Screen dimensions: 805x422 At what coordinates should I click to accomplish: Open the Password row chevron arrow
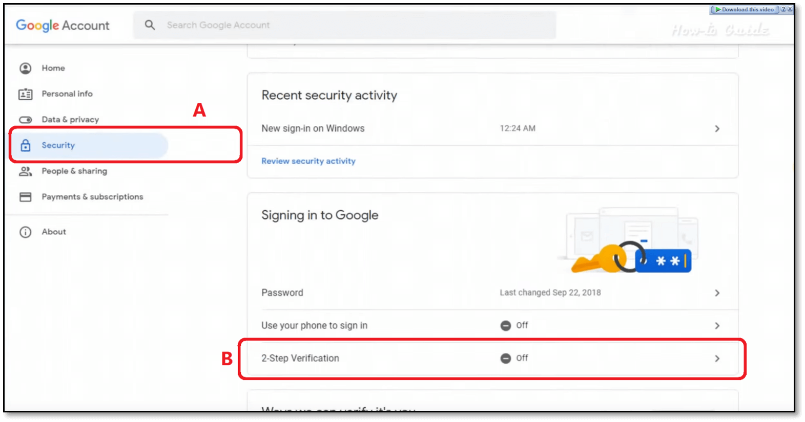tap(717, 293)
